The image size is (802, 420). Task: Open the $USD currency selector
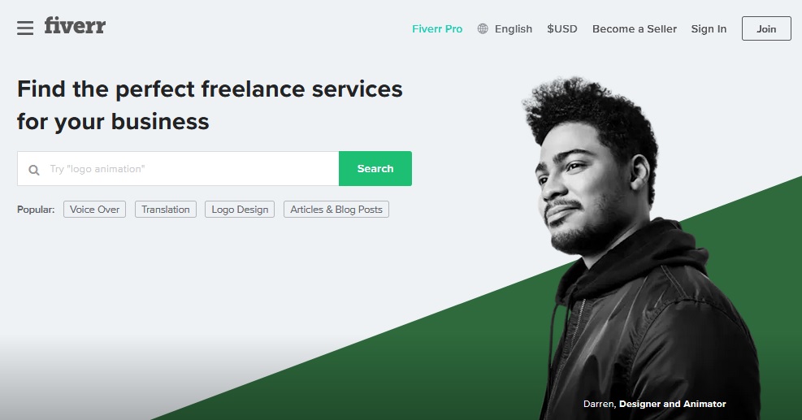pyautogui.click(x=562, y=28)
